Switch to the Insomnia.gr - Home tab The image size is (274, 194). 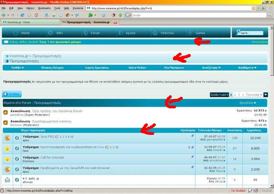pos(30,22)
